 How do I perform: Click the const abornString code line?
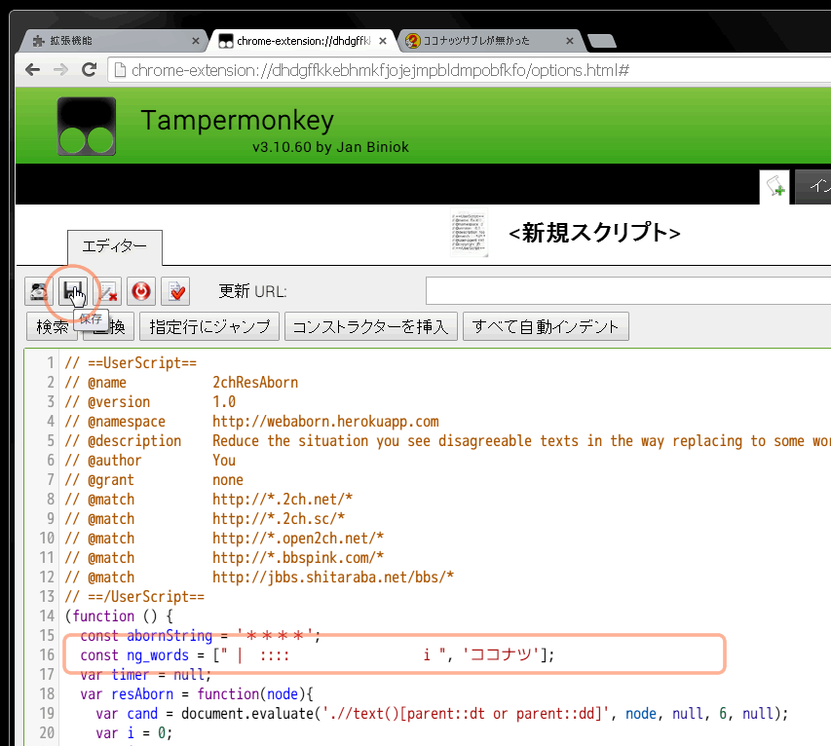click(x=201, y=635)
